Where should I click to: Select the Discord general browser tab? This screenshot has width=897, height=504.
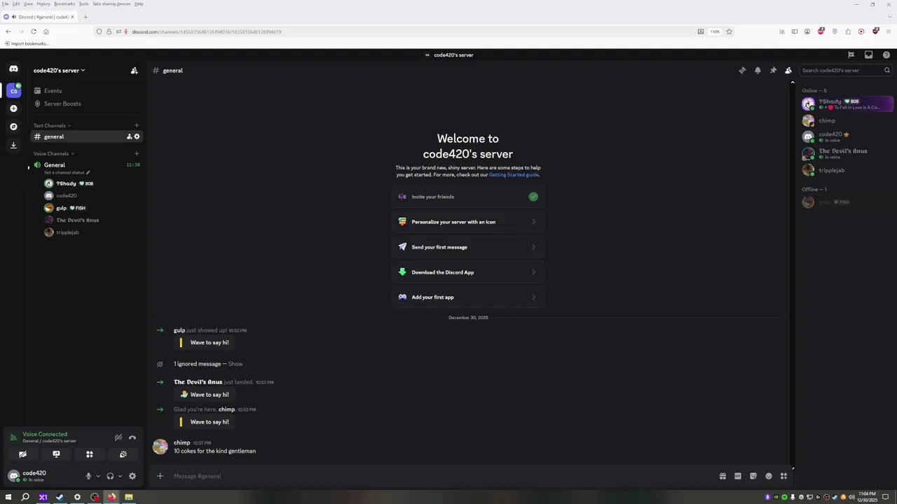[x=39, y=17]
